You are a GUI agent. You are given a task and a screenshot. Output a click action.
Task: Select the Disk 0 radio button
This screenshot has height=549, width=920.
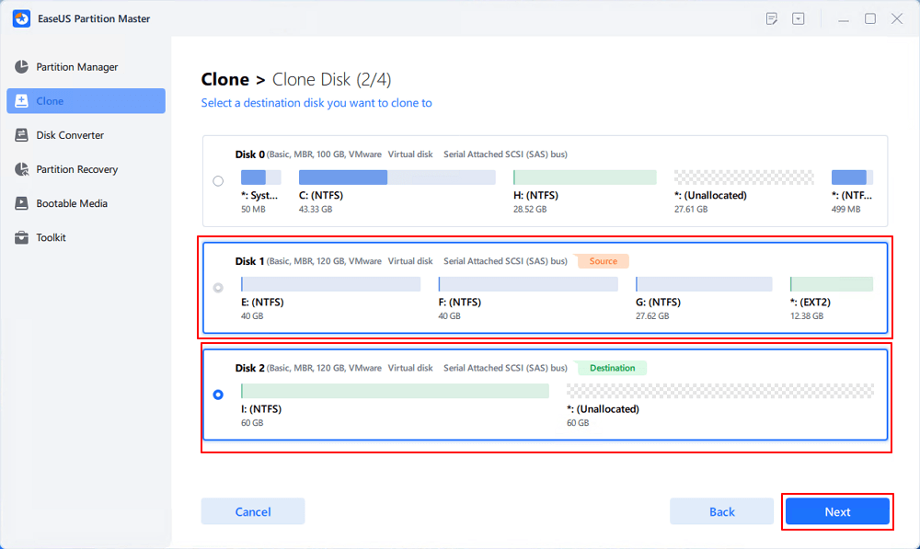218,181
